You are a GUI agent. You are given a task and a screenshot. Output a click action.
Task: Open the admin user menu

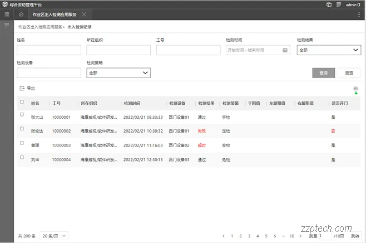point(353,4)
